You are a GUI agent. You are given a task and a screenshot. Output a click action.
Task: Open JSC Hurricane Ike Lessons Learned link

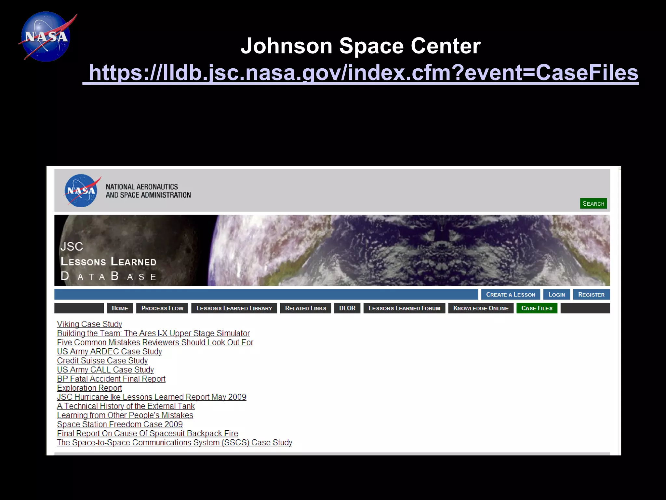pyautogui.click(x=152, y=397)
